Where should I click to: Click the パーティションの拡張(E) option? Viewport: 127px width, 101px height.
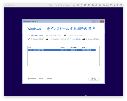(x=92, y=39)
